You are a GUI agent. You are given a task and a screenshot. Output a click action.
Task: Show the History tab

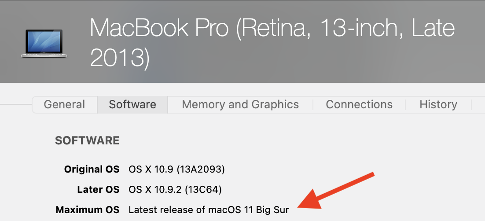click(x=438, y=104)
